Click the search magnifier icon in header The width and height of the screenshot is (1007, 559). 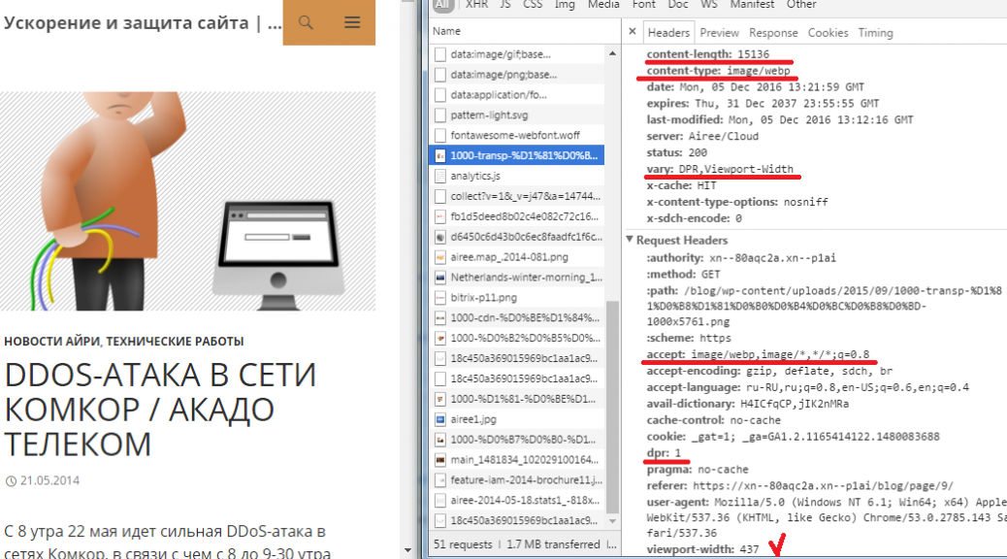click(x=306, y=22)
